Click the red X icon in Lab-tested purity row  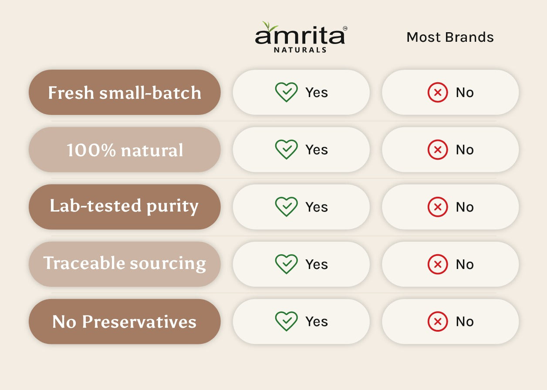point(438,207)
